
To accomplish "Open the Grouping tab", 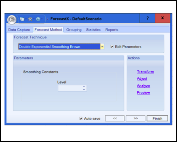I will tap(74, 30).
